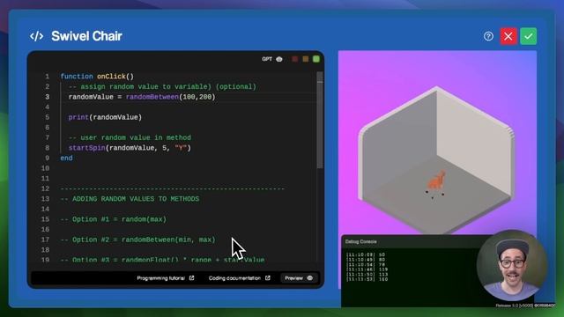Image resolution: width=564 pixels, height=317 pixels.
Task: Place cursor on 'function onClick()' line
Action: tap(97, 77)
